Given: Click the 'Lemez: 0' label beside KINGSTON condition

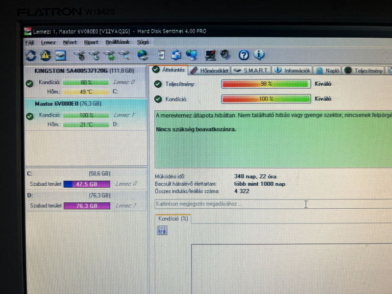Looking at the screenshot, I should [x=124, y=82].
